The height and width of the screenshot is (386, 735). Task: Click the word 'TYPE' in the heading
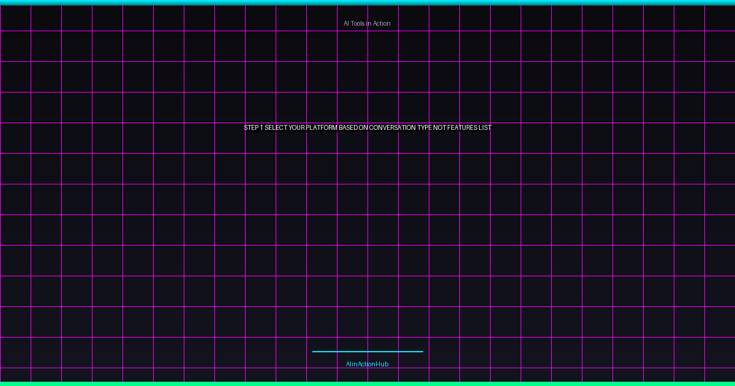(x=424, y=128)
